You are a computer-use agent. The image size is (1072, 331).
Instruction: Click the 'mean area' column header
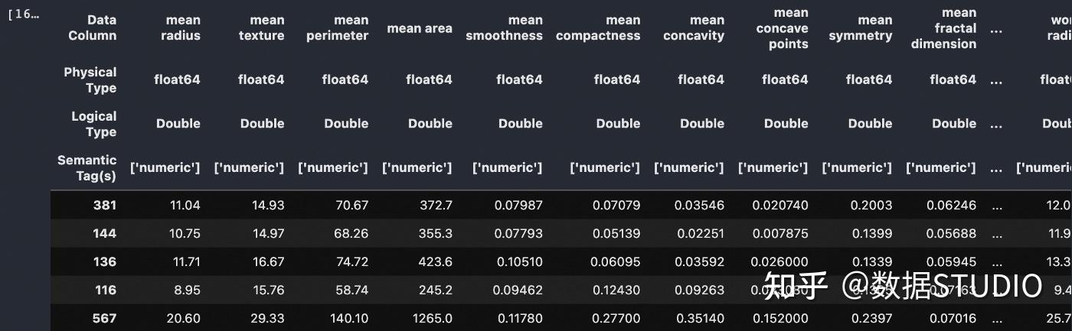[x=420, y=28]
